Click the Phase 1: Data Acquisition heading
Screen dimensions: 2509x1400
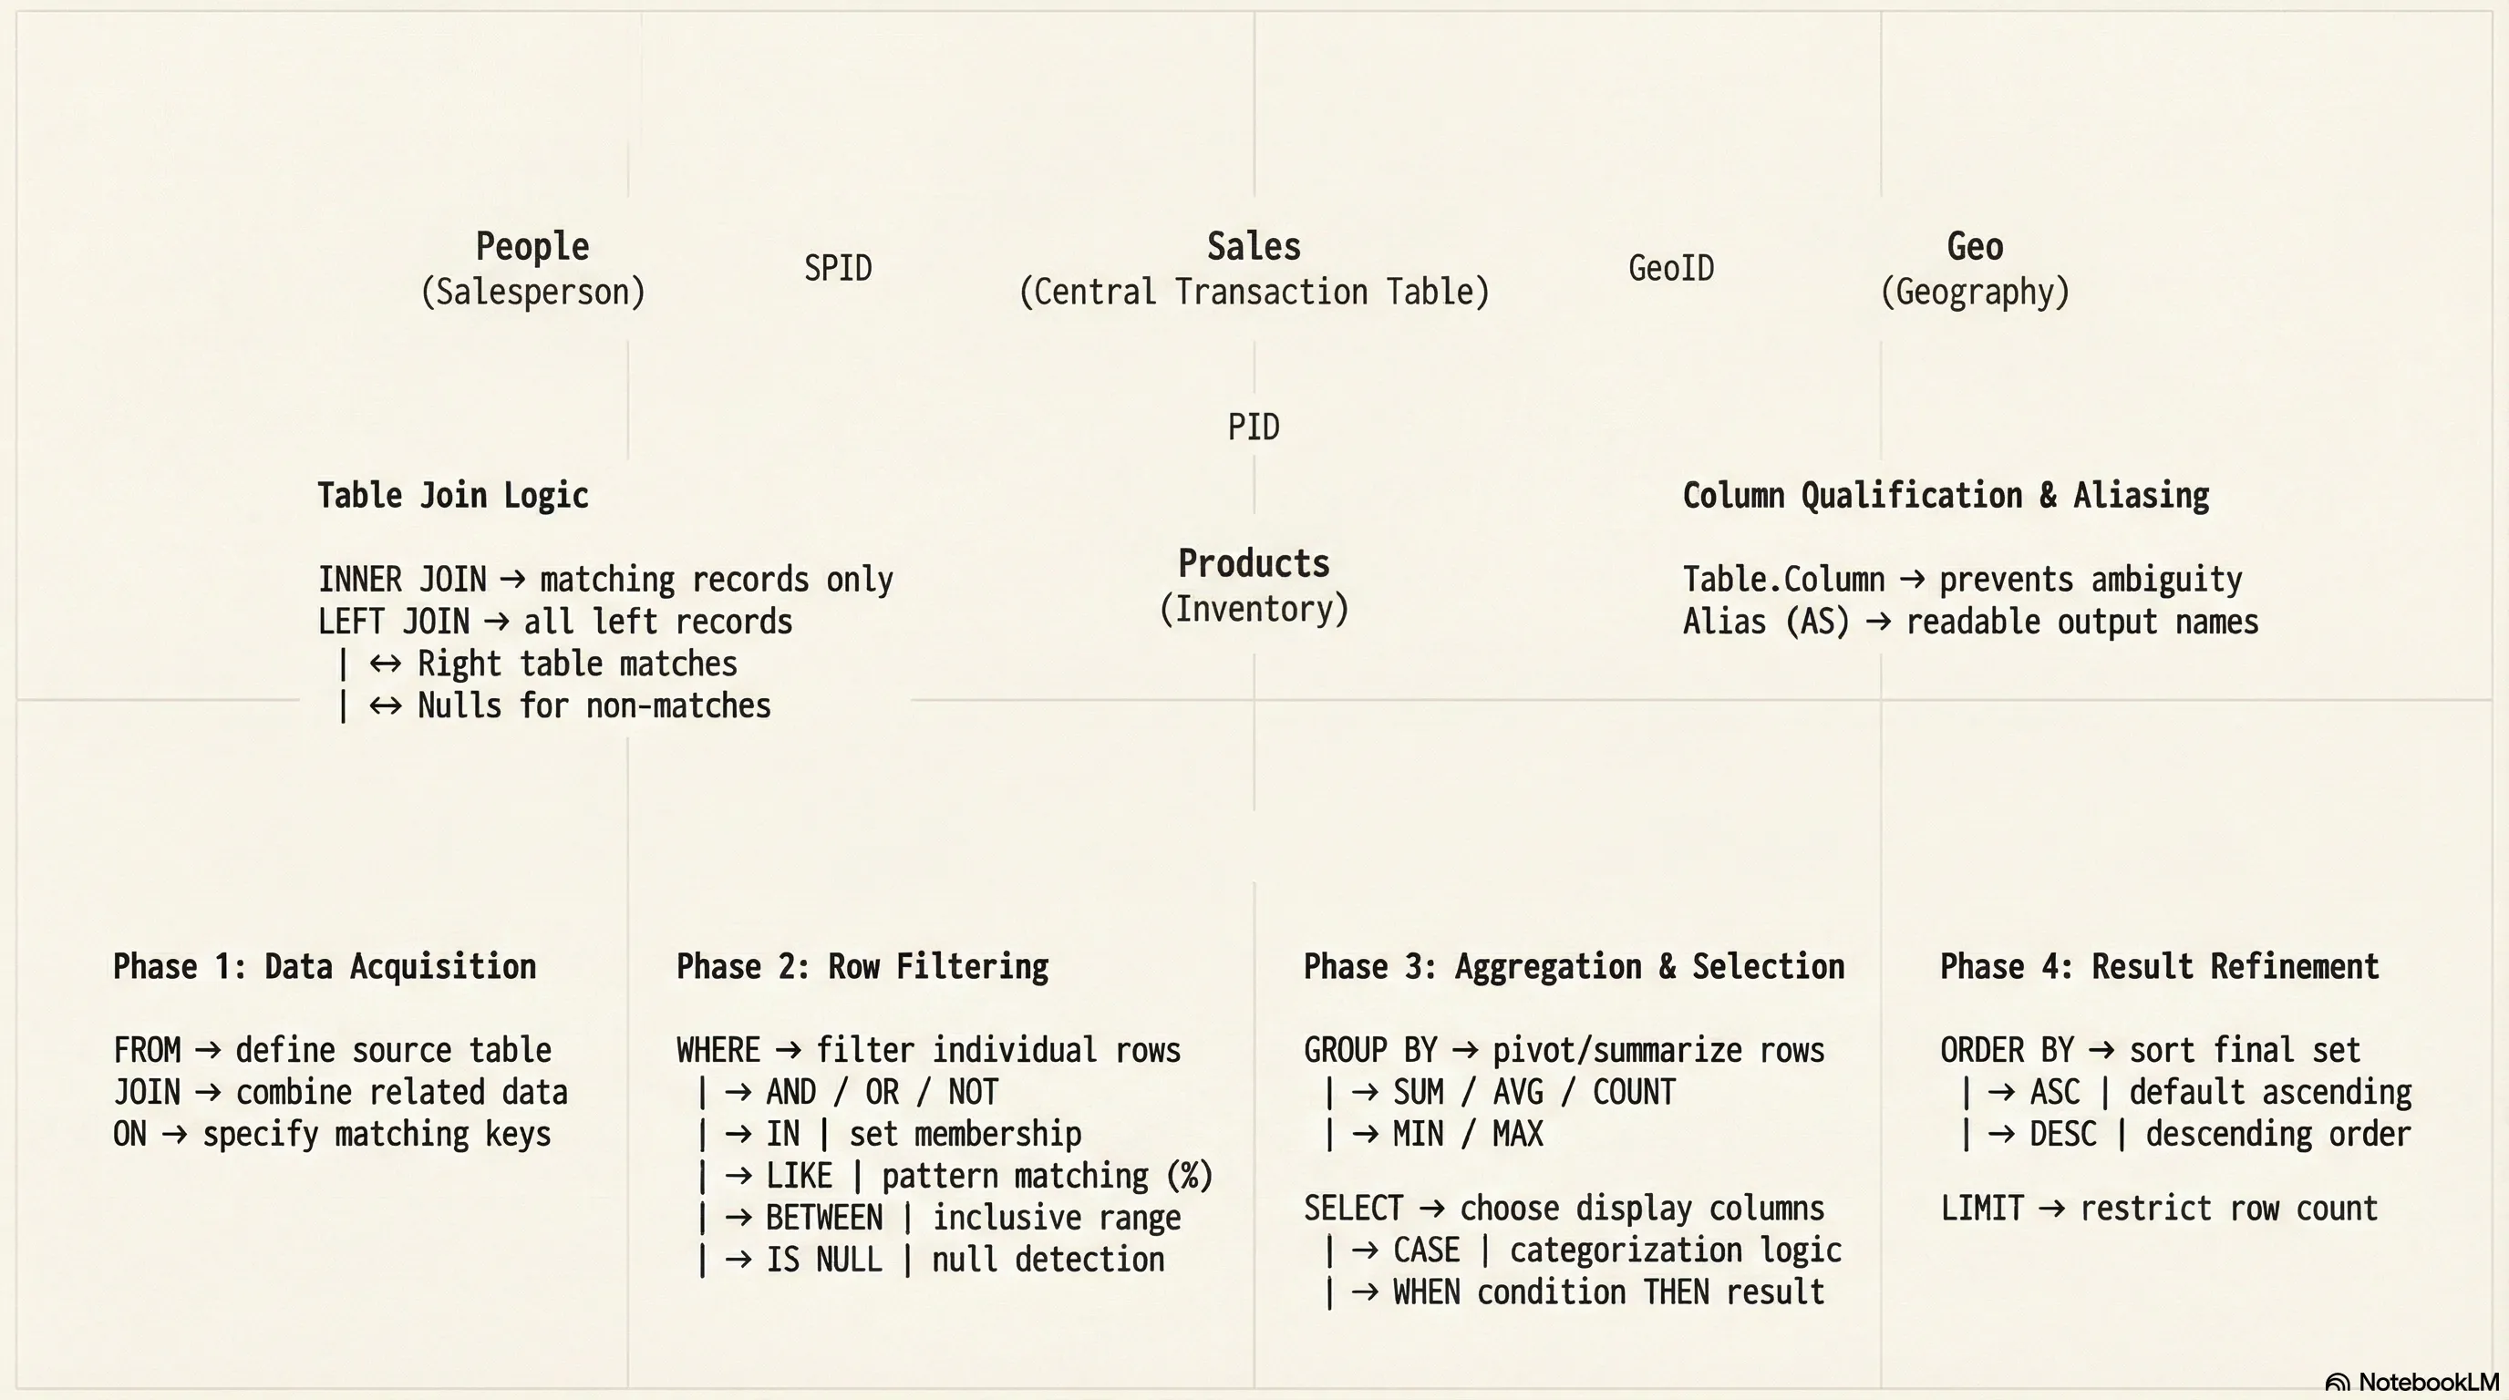pos(325,967)
